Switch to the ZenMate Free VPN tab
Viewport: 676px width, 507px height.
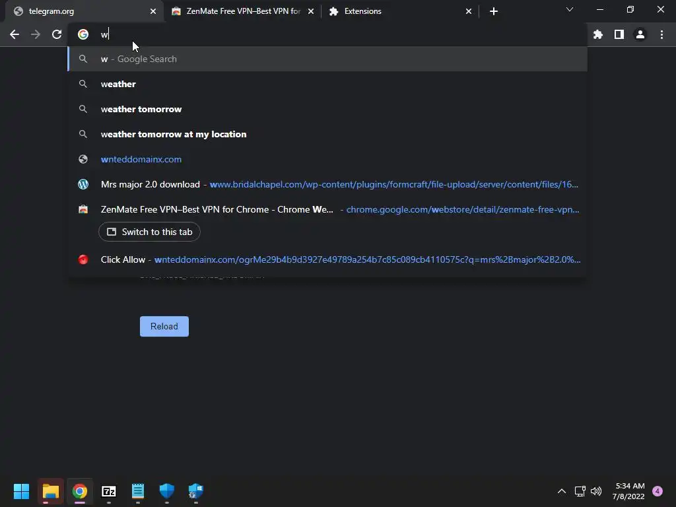point(244,11)
